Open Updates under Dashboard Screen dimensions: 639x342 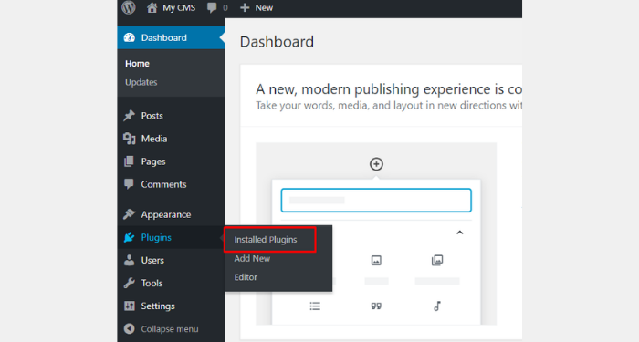tap(141, 82)
